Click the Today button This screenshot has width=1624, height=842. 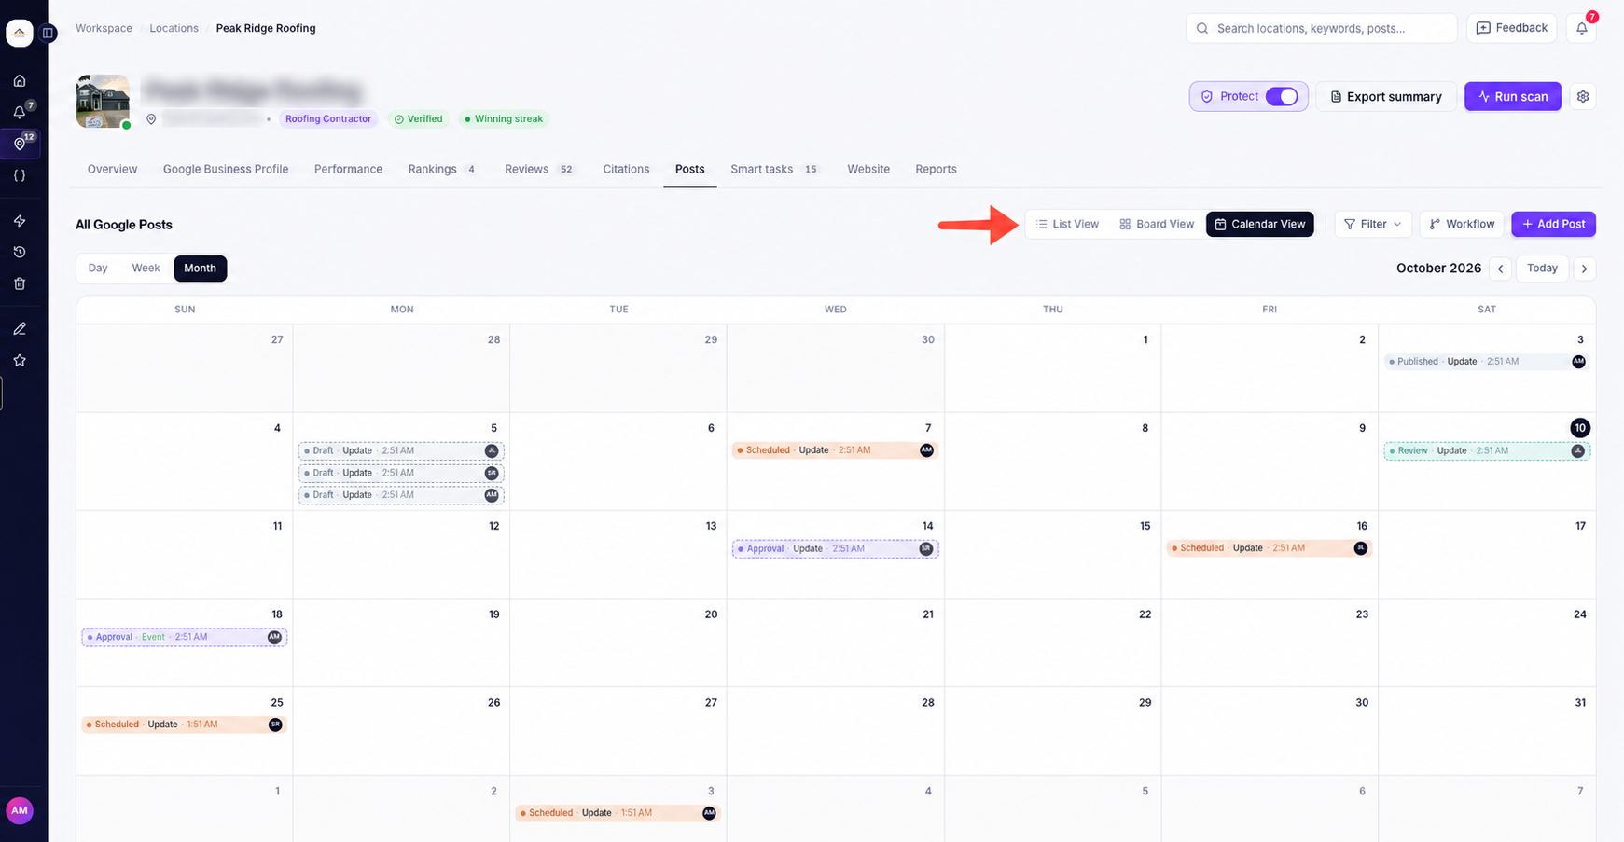tap(1542, 269)
